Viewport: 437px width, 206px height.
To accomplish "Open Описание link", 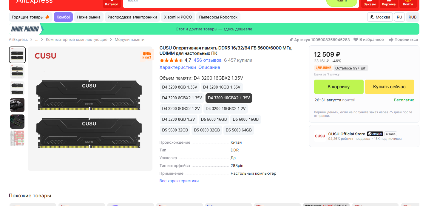I will point(209,67).
